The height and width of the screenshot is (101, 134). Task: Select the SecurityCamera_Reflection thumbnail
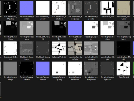[x=75, y=68]
